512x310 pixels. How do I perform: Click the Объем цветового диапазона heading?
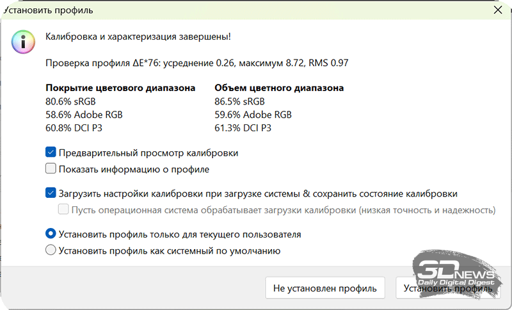tap(279, 88)
